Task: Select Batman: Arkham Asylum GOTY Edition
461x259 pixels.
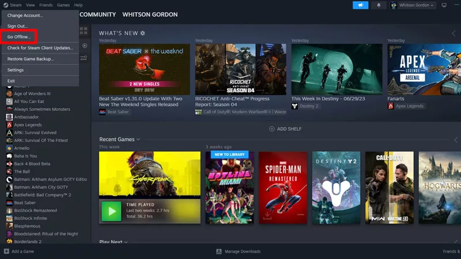Action: point(51,179)
